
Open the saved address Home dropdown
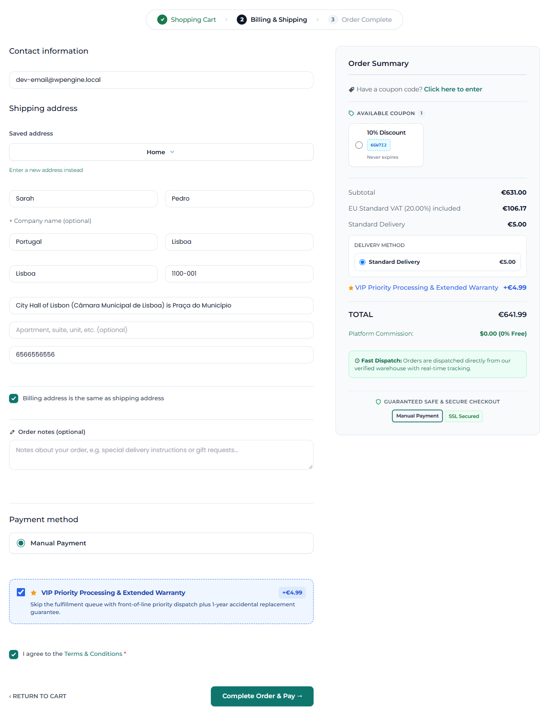point(161,152)
